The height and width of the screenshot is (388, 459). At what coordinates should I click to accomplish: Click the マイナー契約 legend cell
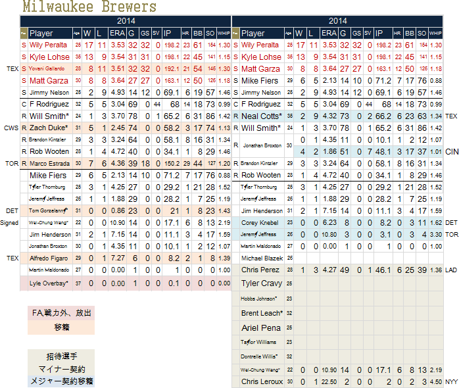click(x=61, y=370)
